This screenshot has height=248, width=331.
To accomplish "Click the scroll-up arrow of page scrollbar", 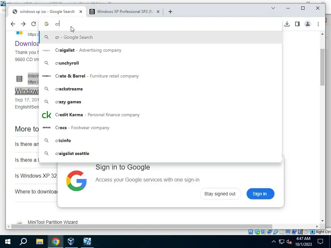I will point(322,34).
